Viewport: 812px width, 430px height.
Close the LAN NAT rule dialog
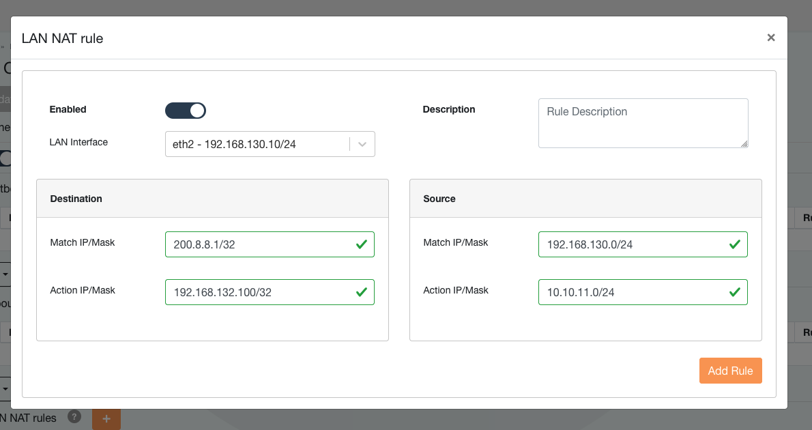click(x=771, y=38)
